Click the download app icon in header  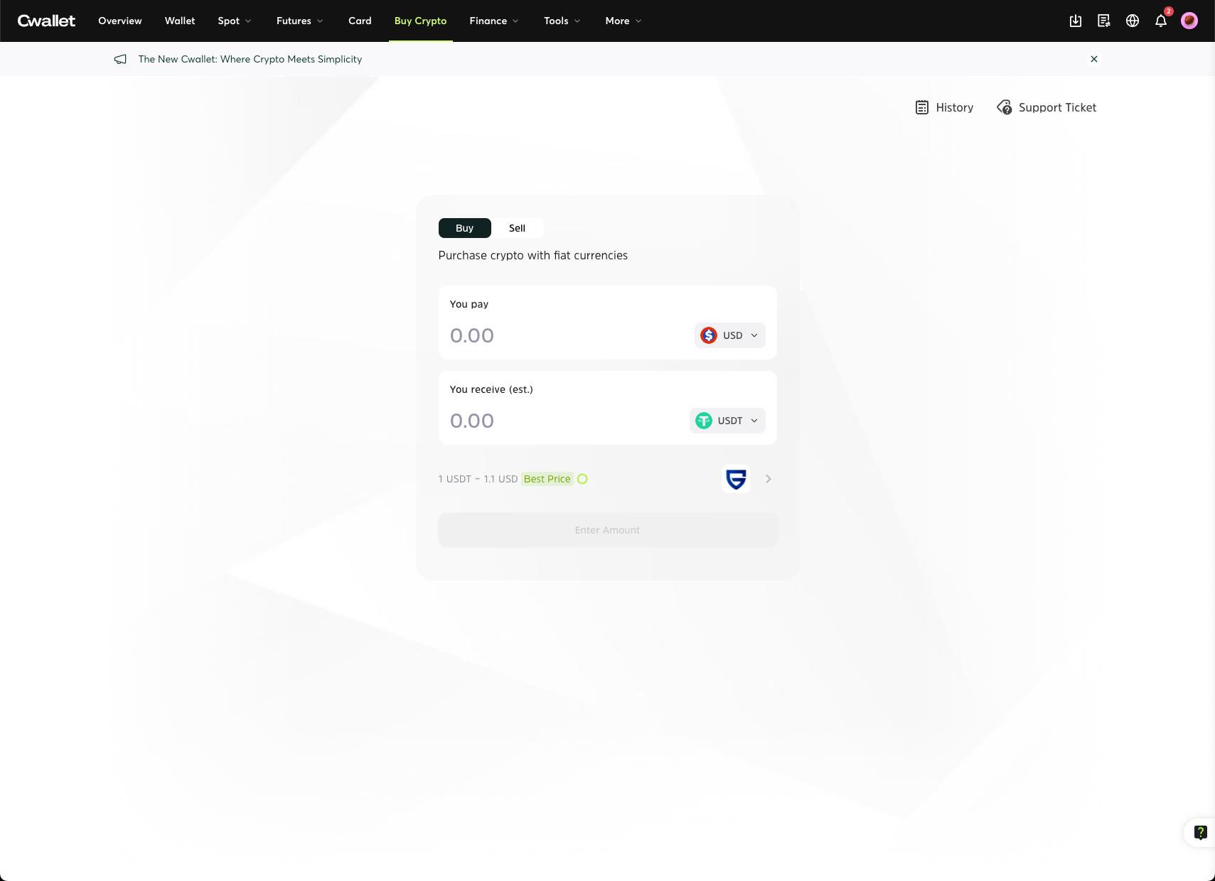(x=1075, y=21)
